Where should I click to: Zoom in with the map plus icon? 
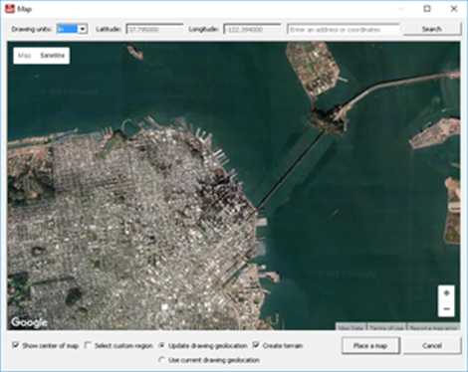pos(446,293)
